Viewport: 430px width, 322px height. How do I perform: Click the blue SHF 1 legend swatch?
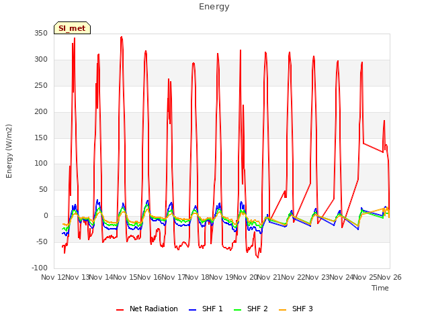(x=193, y=310)
